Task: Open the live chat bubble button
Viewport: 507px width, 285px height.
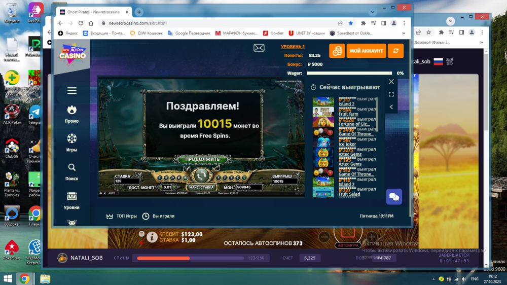Action: [394, 196]
